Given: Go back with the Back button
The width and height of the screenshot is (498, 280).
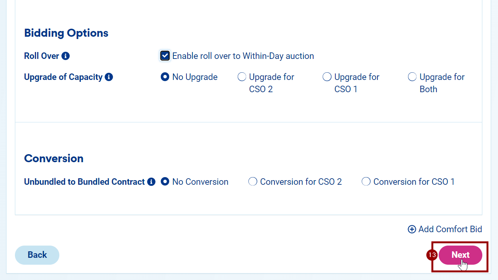Looking at the screenshot, I should click(x=37, y=255).
